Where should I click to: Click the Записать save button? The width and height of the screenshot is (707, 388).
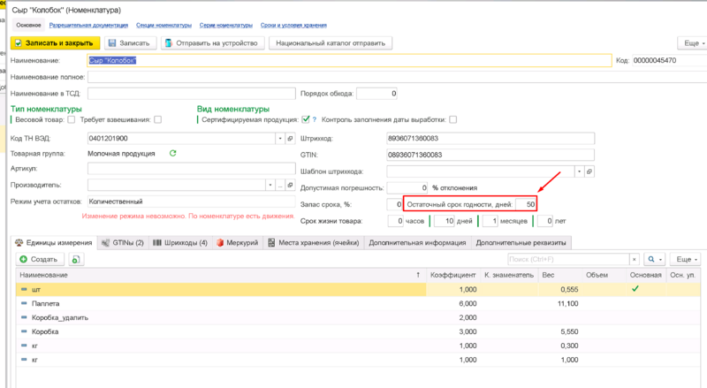point(130,42)
